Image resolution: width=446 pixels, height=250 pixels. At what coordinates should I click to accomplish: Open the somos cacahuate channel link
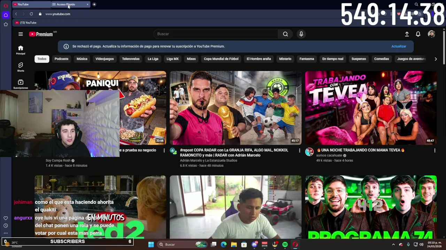(329, 156)
